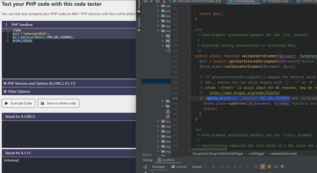Click the PHP Sandbox three-dot menu icon
Image resolution: width=317 pixels, height=173 pixels.
pos(7,25)
